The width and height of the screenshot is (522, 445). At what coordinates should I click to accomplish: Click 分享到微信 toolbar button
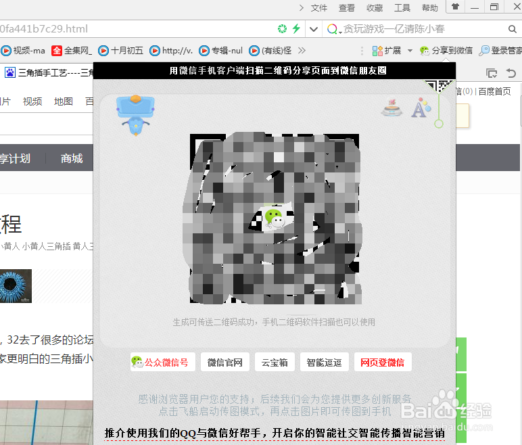[x=446, y=51]
